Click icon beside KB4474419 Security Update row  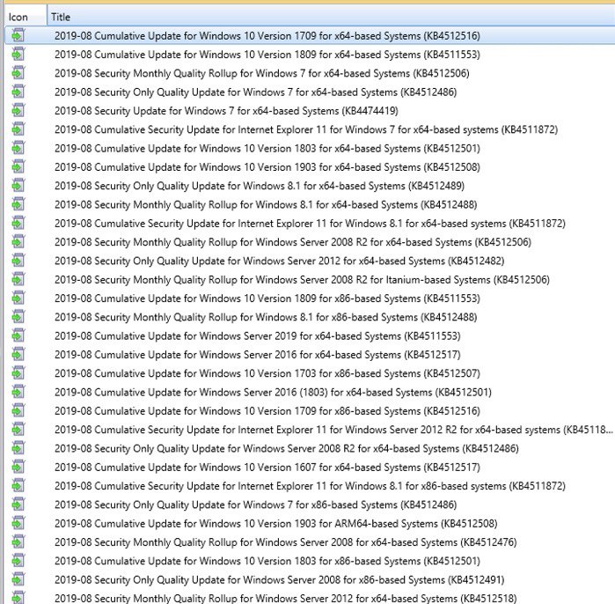click(x=18, y=111)
